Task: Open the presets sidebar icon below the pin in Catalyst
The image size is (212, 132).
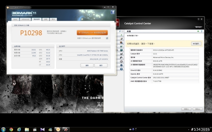Action: pos(122,39)
